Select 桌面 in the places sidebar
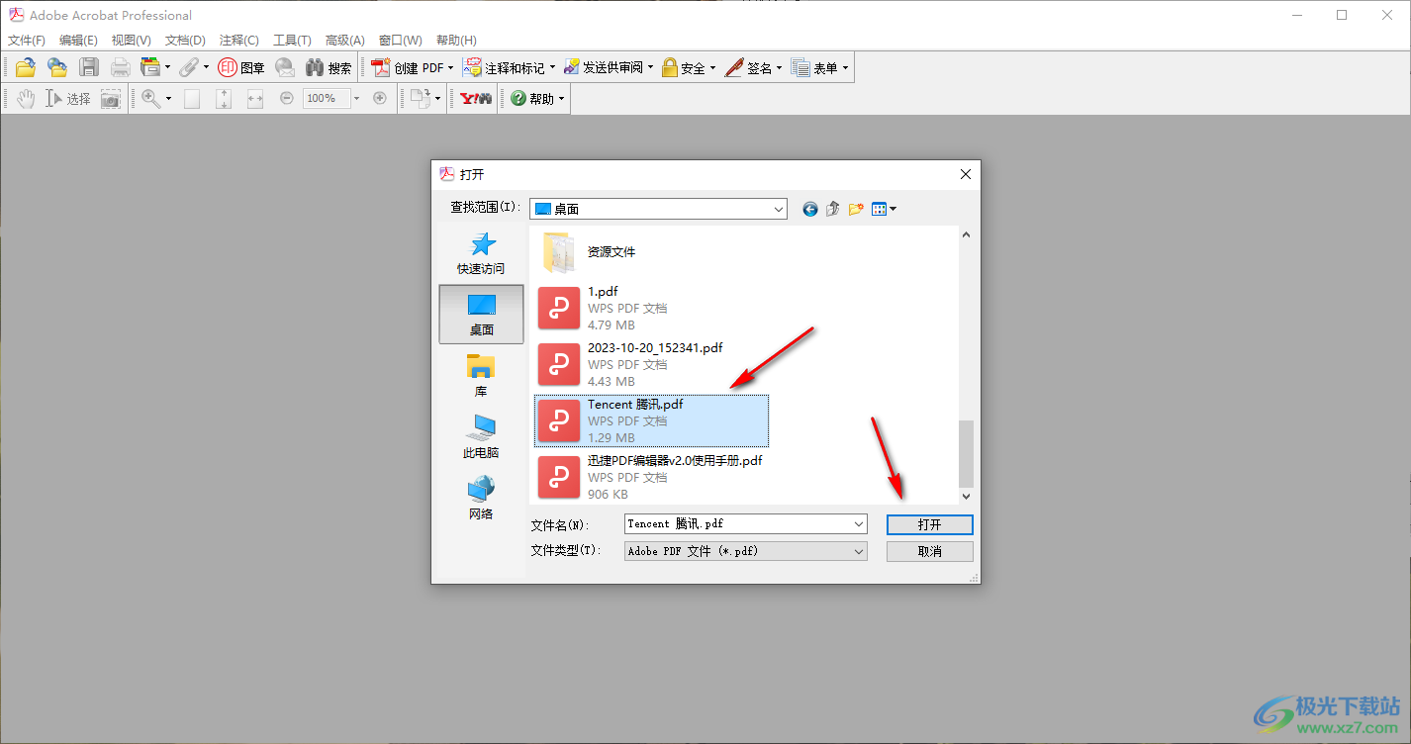 tap(481, 314)
